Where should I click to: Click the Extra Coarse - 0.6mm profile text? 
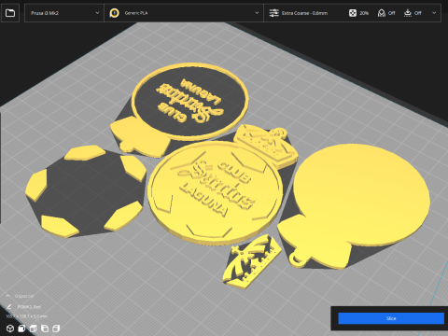click(304, 13)
